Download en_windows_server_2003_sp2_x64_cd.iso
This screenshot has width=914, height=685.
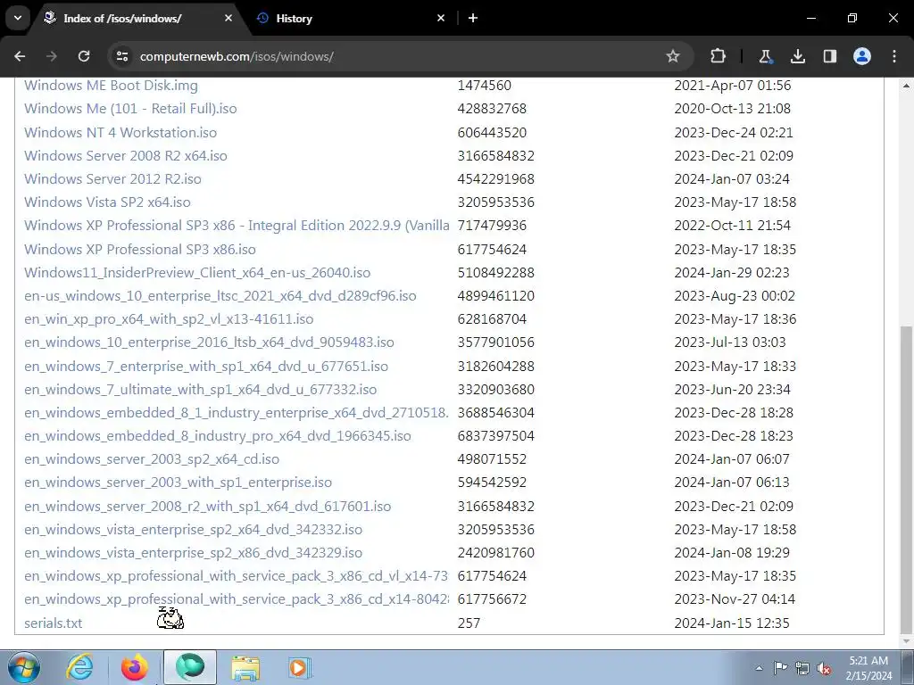pyautogui.click(x=152, y=459)
